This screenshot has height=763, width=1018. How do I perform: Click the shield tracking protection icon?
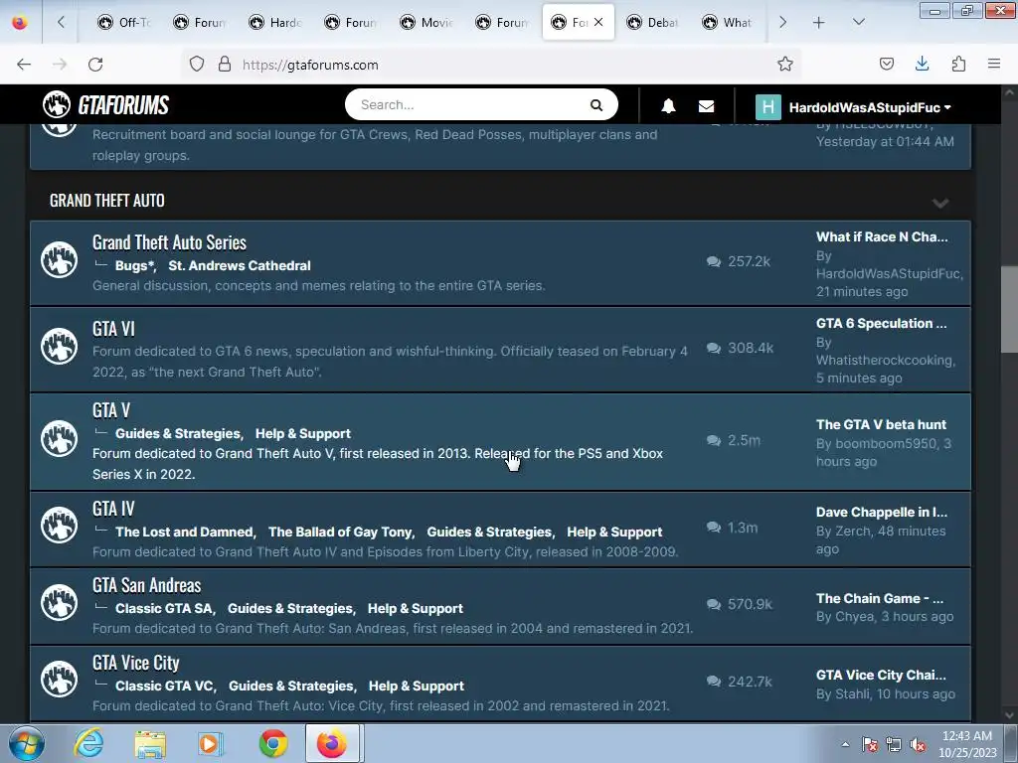point(197,65)
